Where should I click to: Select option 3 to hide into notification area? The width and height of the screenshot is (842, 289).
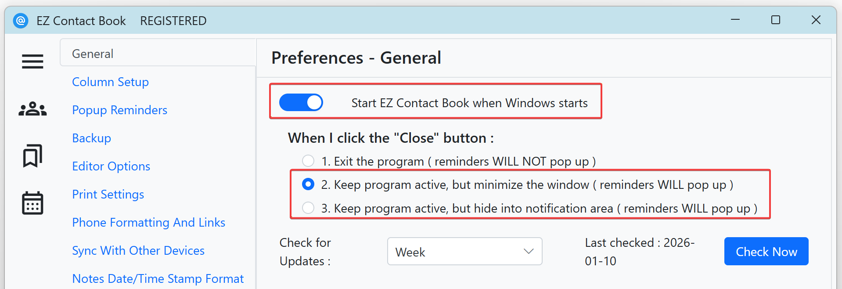[308, 207]
